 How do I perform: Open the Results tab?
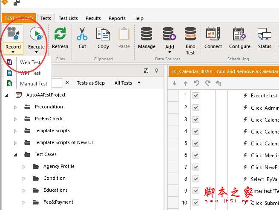(93, 18)
